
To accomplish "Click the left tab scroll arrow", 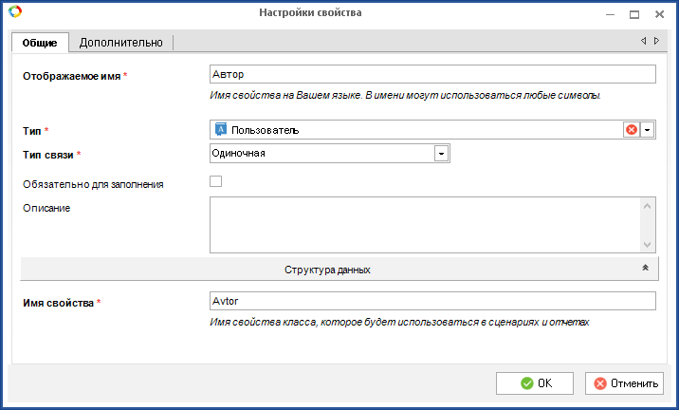I will point(644,41).
